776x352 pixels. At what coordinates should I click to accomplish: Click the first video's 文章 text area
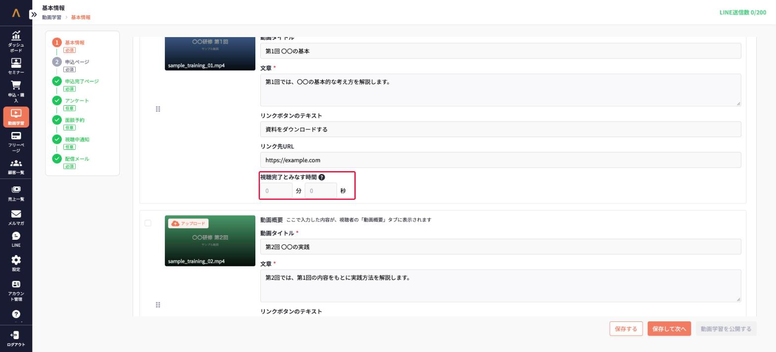(500, 90)
